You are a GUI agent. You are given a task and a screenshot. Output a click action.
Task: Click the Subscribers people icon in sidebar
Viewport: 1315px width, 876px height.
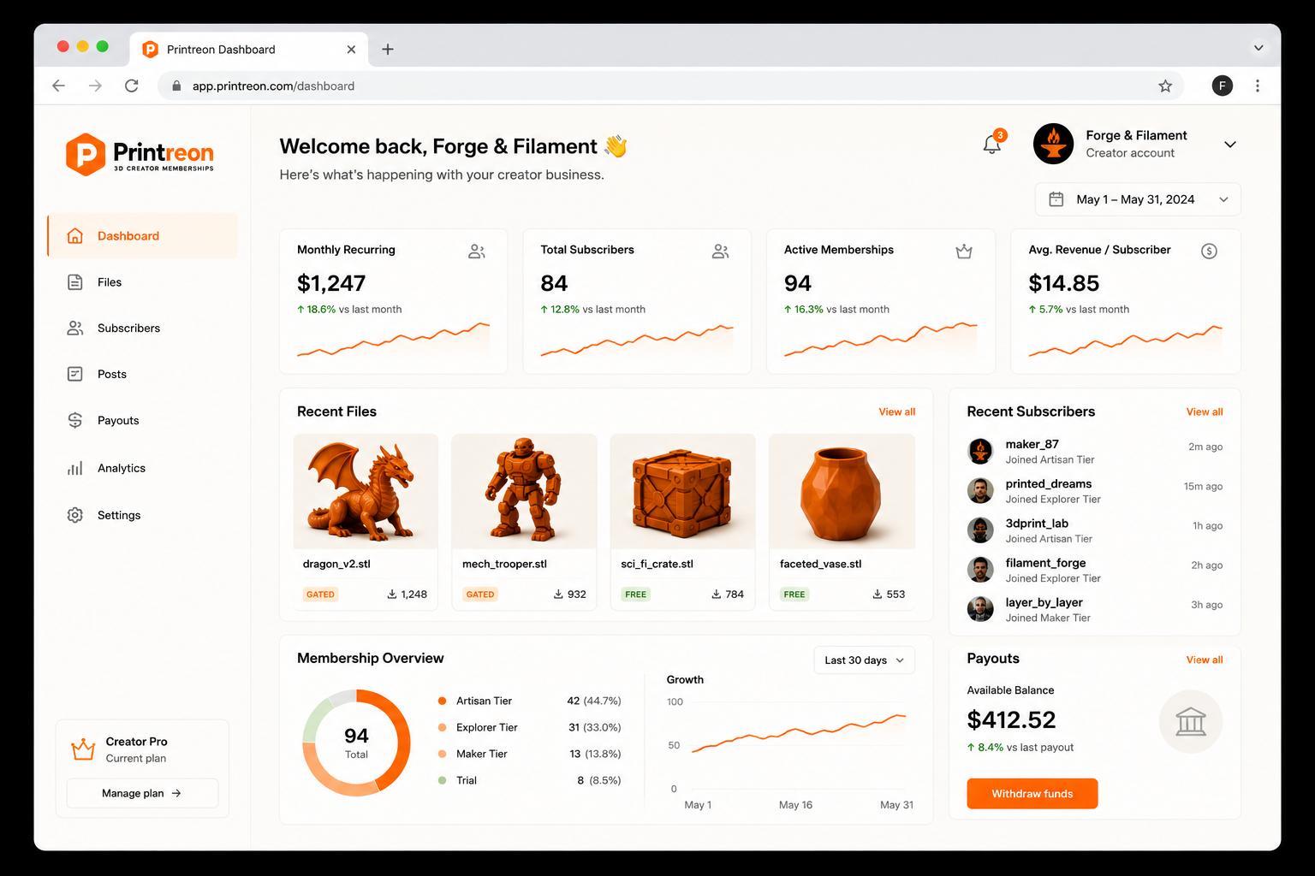[x=75, y=328]
